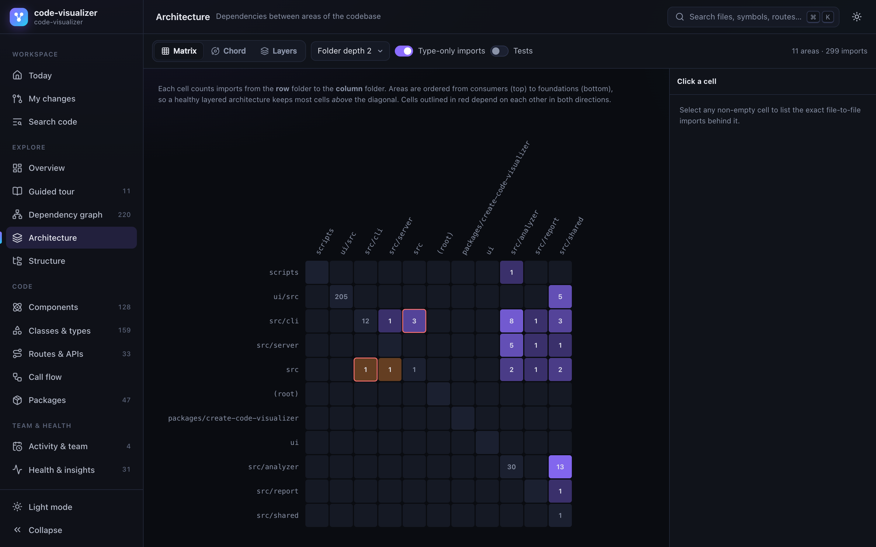Open the Folder depth 2 dropdown
This screenshot has height=547, width=876.
coord(350,51)
